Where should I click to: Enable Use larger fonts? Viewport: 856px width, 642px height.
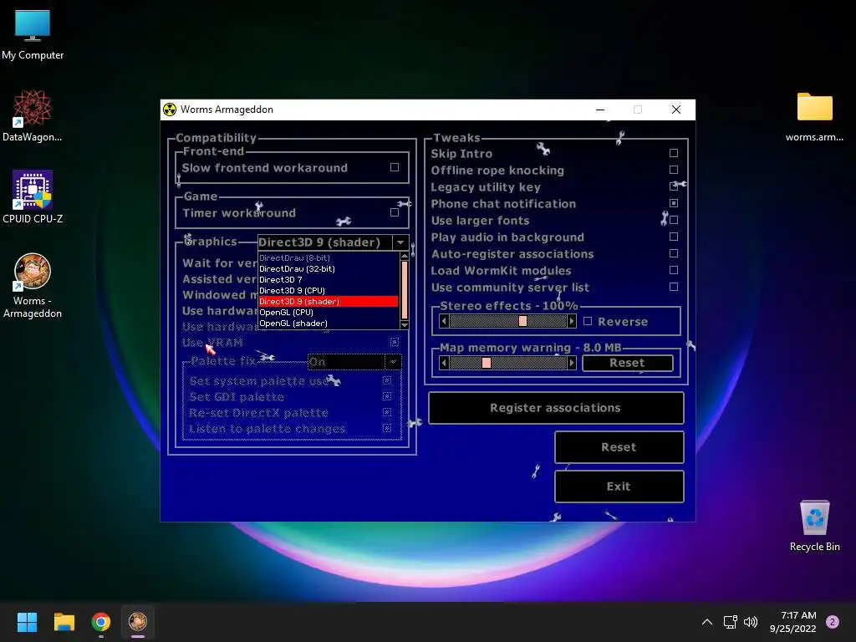[674, 220]
